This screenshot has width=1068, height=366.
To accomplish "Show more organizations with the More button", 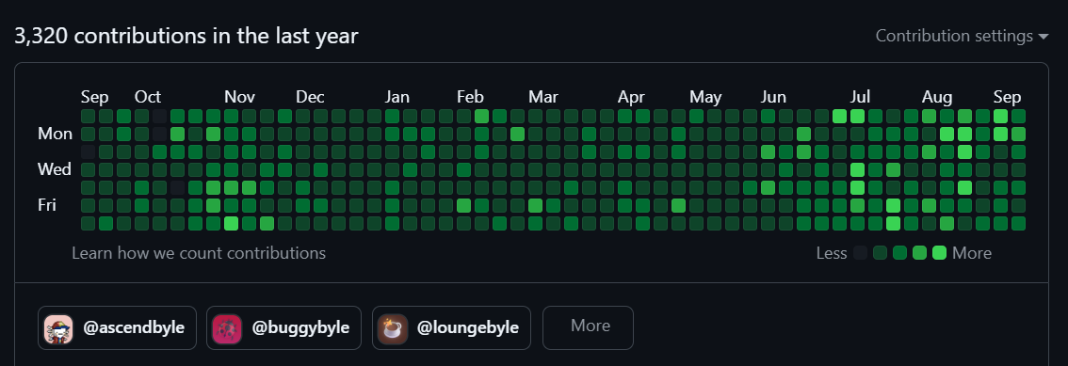I will [588, 328].
